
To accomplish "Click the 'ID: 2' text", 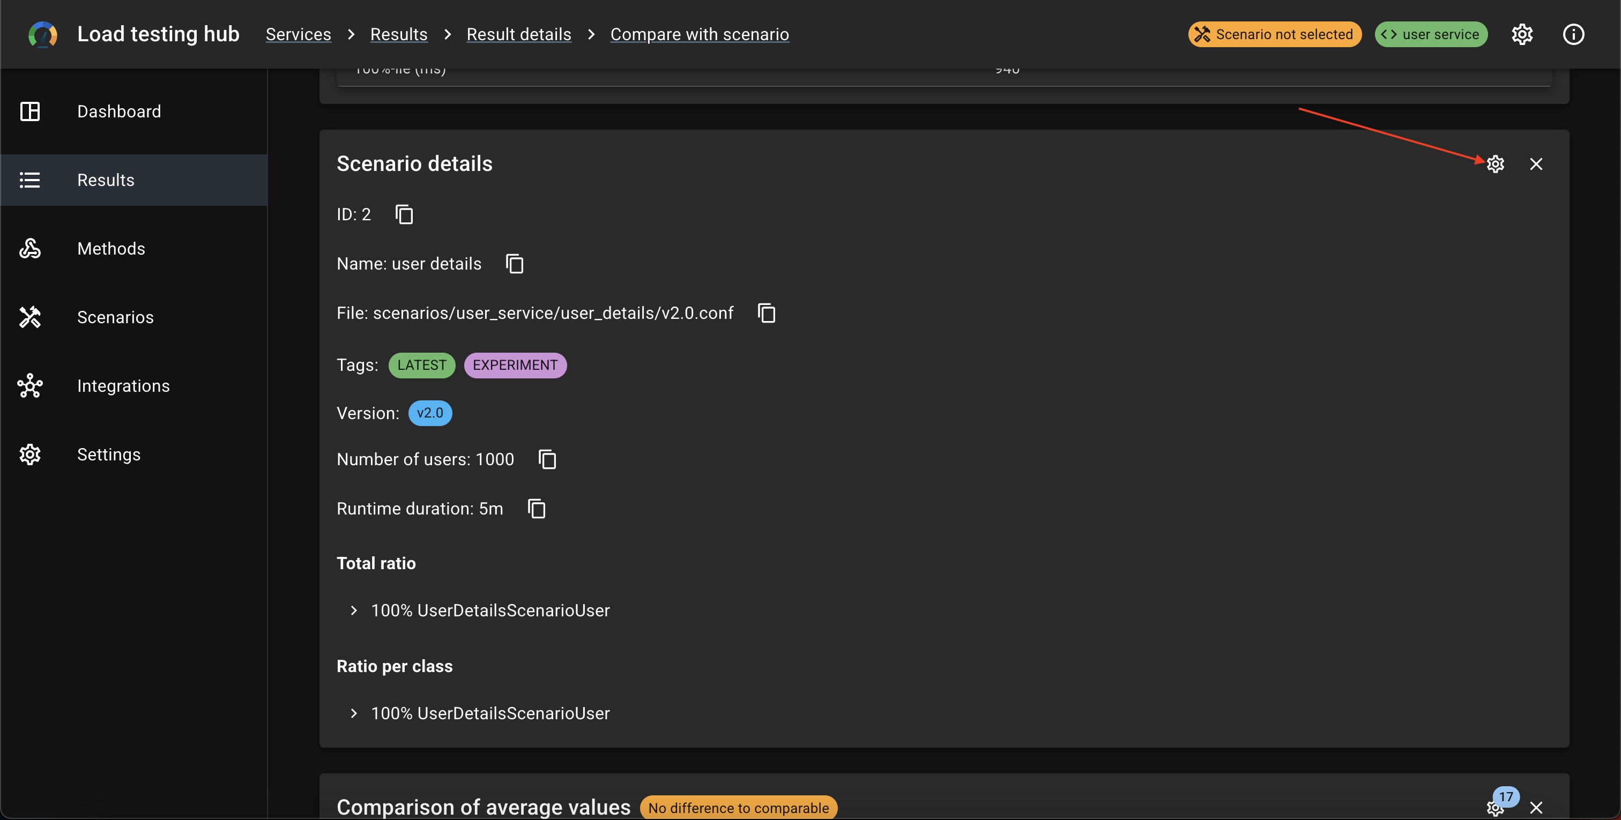I will click(354, 214).
